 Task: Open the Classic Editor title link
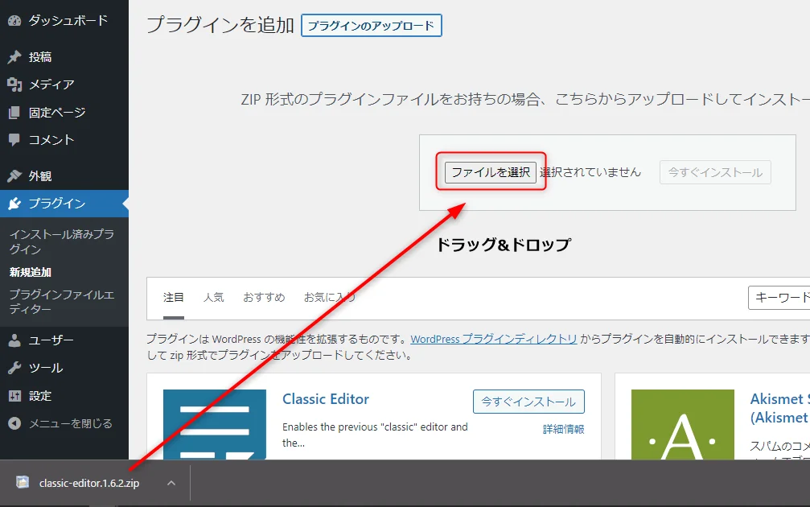(326, 399)
